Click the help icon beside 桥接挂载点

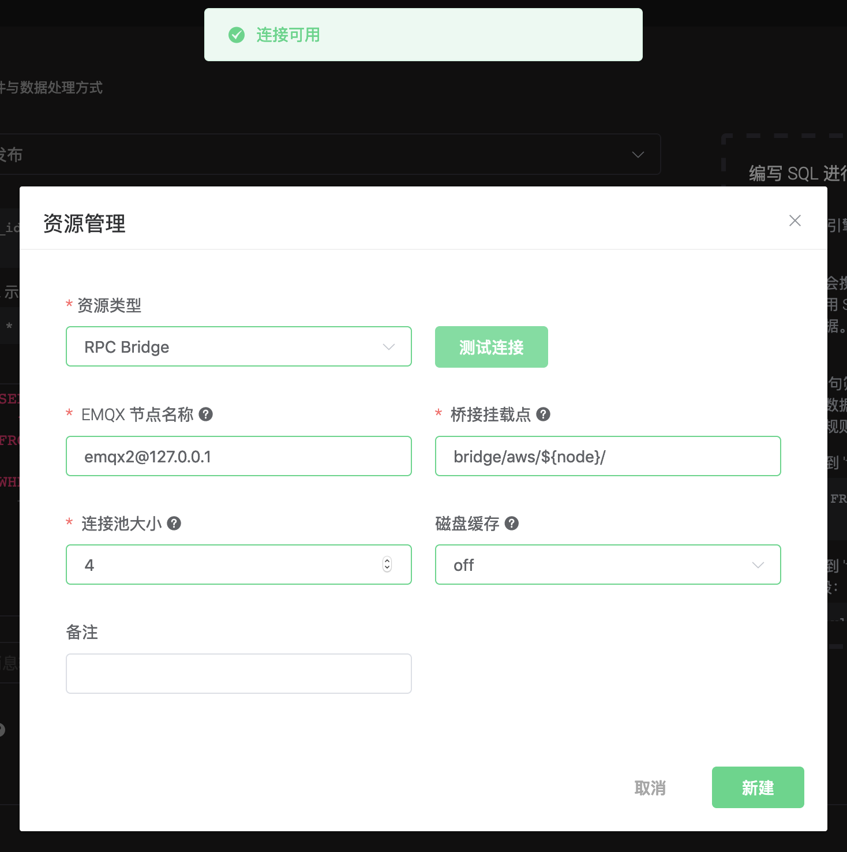click(543, 414)
